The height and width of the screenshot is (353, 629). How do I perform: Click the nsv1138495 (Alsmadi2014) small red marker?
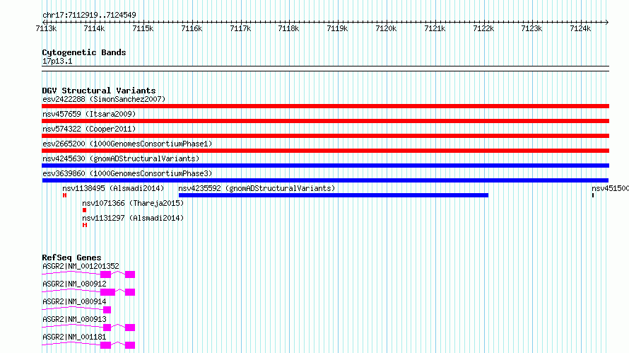[64, 195]
